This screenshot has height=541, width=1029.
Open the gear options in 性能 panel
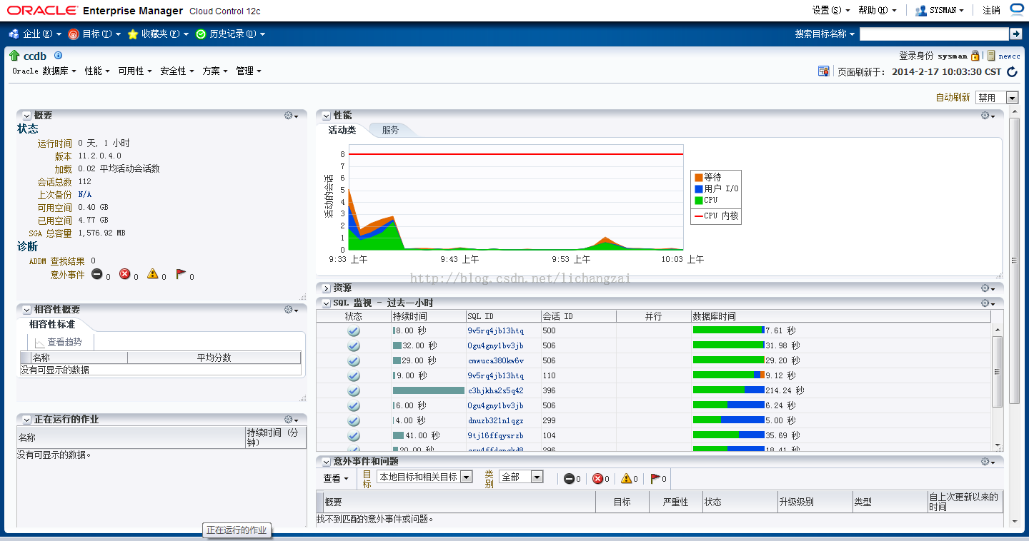click(988, 116)
